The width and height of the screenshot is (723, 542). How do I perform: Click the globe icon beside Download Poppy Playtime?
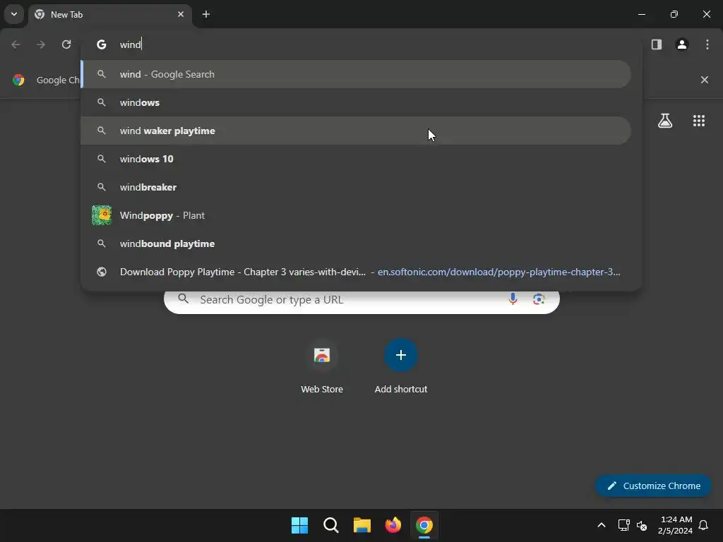click(102, 272)
